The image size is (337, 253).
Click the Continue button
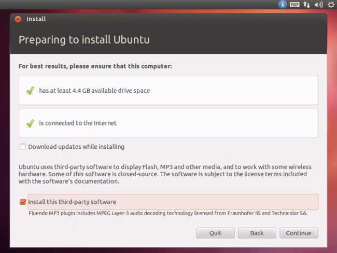click(299, 233)
